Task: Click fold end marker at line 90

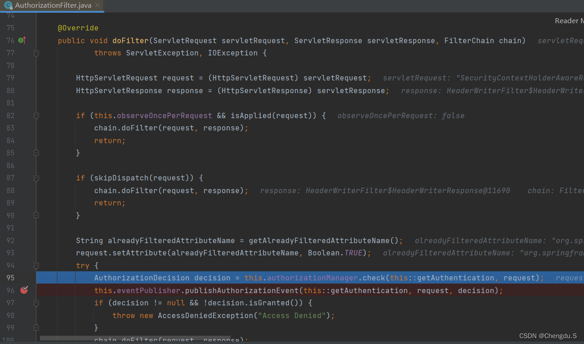Action: tap(36, 215)
